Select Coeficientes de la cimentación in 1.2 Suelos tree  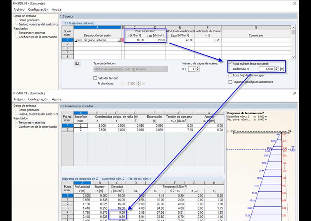[38, 37]
